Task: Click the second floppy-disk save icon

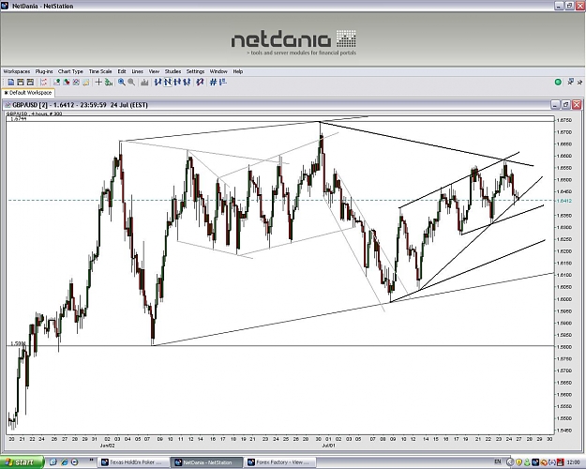Action: point(30,82)
